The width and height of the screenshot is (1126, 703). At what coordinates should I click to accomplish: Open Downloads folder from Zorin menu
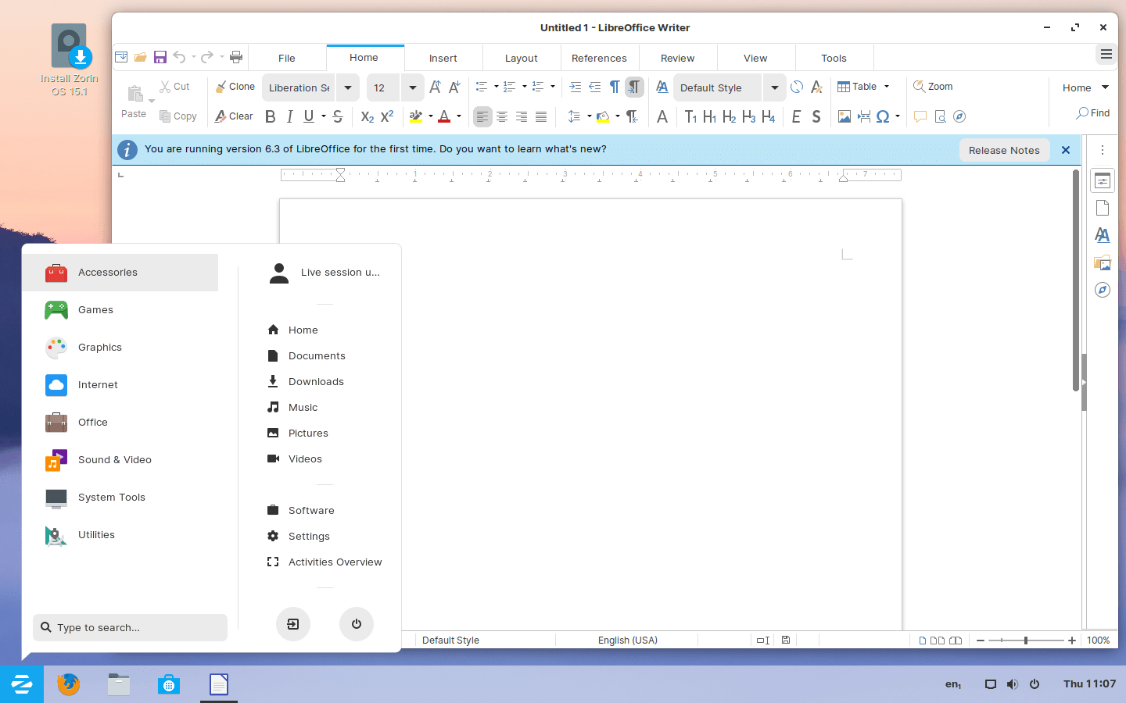(x=316, y=381)
